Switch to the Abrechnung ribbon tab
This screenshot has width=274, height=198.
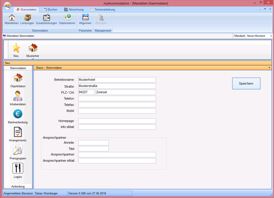click(74, 10)
